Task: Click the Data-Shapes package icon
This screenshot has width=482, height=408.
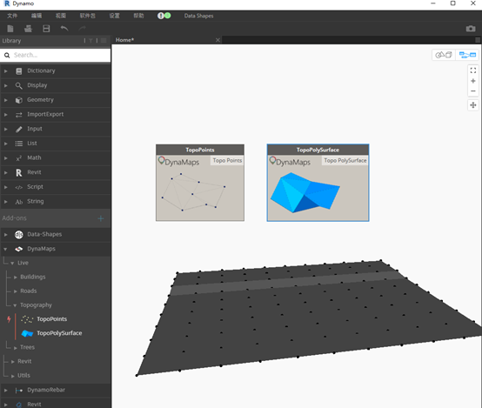Action: point(19,235)
